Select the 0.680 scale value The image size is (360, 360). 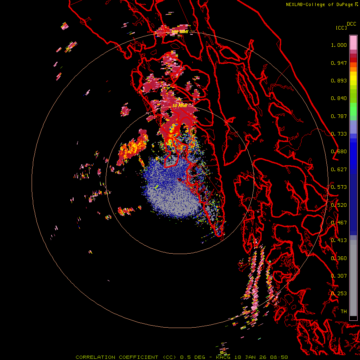tap(339, 152)
